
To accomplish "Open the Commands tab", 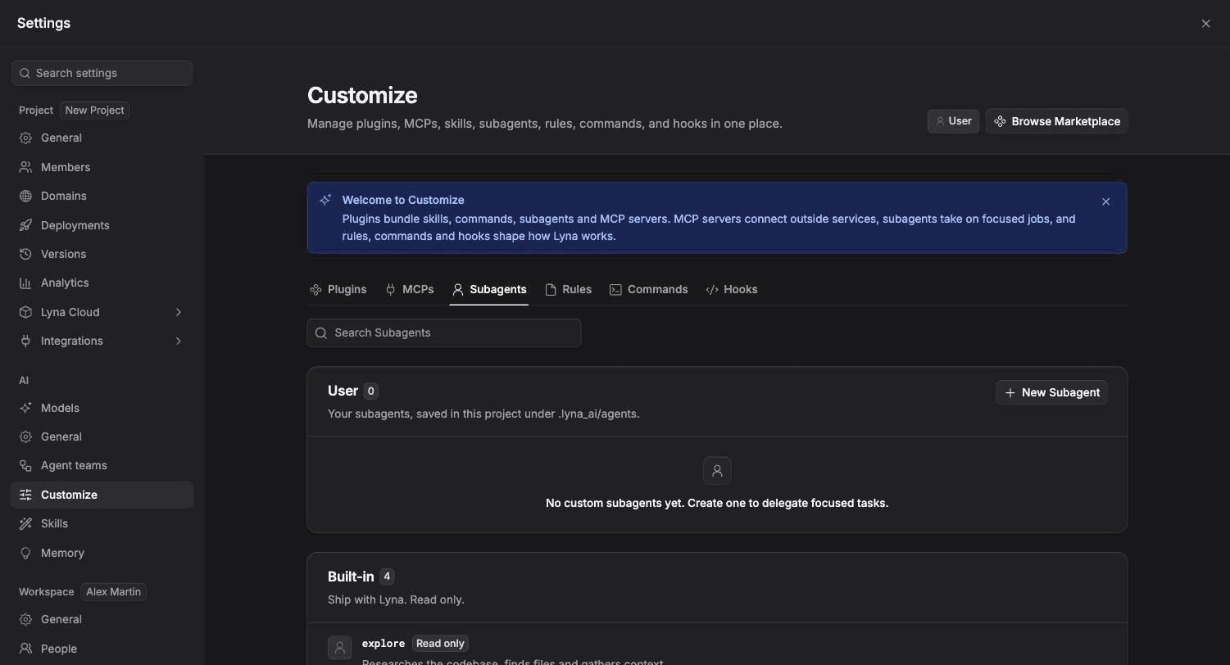I will tap(648, 289).
